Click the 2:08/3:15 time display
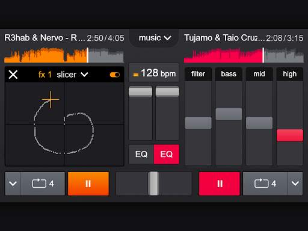 [x=285, y=38]
